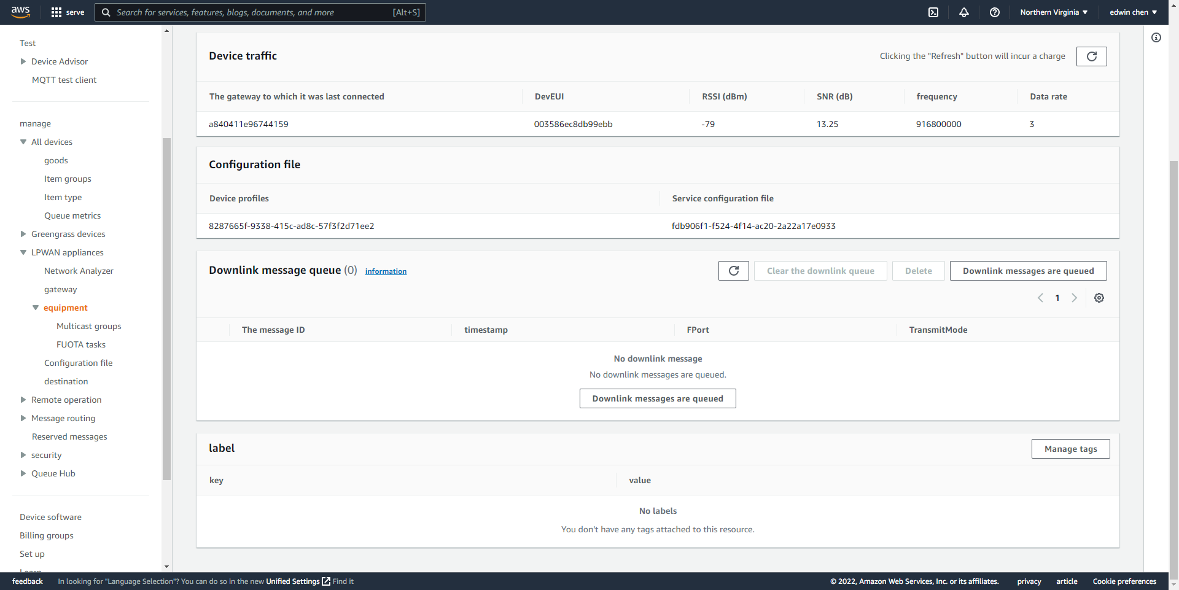The width and height of the screenshot is (1179, 590).
Task: Open Network Analyzer in sidebar
Action: click(x=79, y=271)
